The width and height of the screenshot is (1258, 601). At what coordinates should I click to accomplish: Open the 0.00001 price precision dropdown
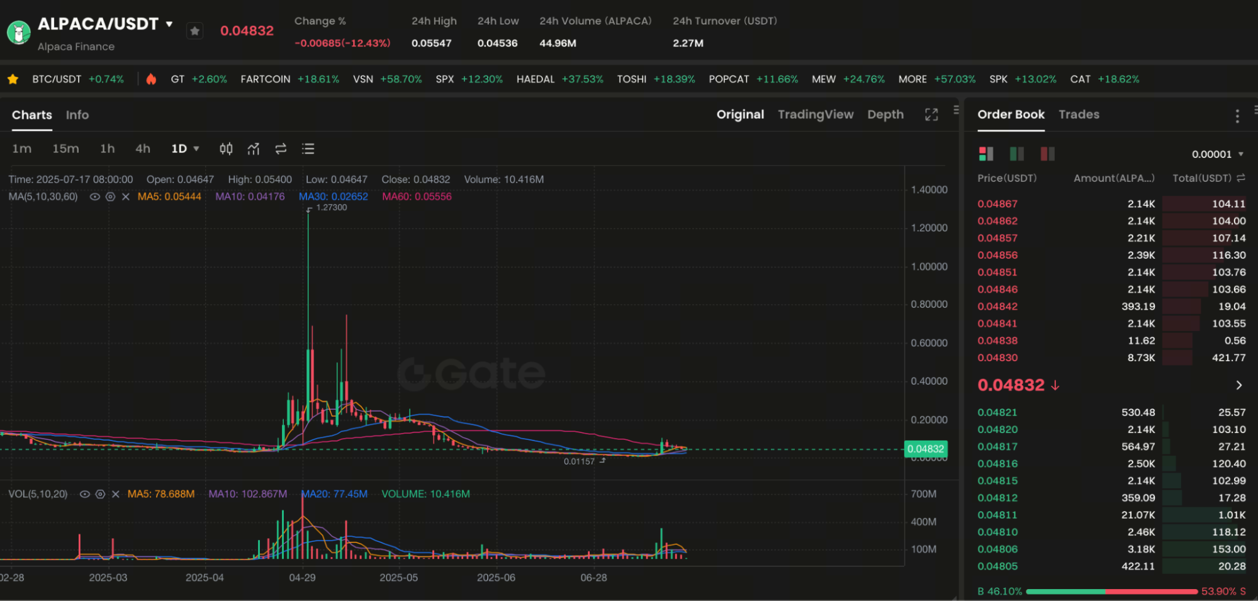[x=1218, y=154]
